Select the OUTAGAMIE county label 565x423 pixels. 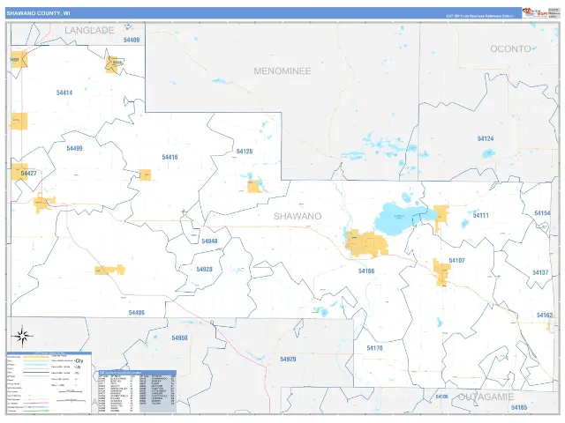(x=486, y=397)
